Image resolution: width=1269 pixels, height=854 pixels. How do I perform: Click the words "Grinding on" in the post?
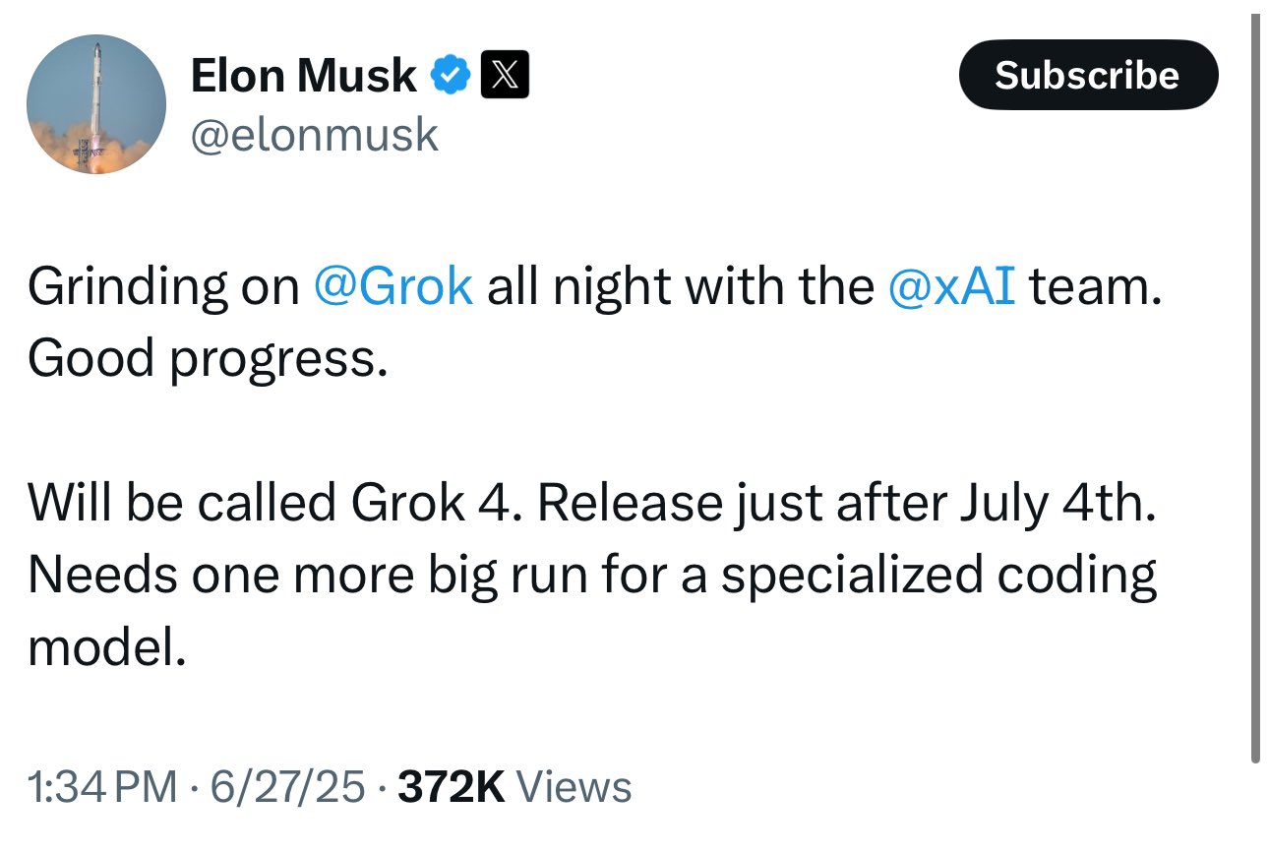pos(163,286)
